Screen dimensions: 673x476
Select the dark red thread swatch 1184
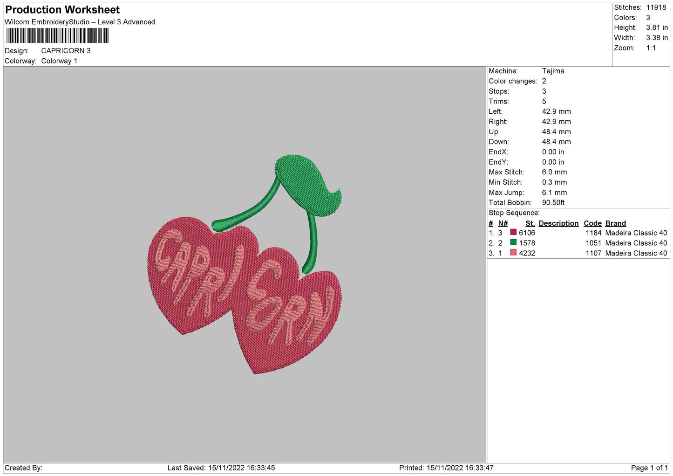tap(513, 232)
